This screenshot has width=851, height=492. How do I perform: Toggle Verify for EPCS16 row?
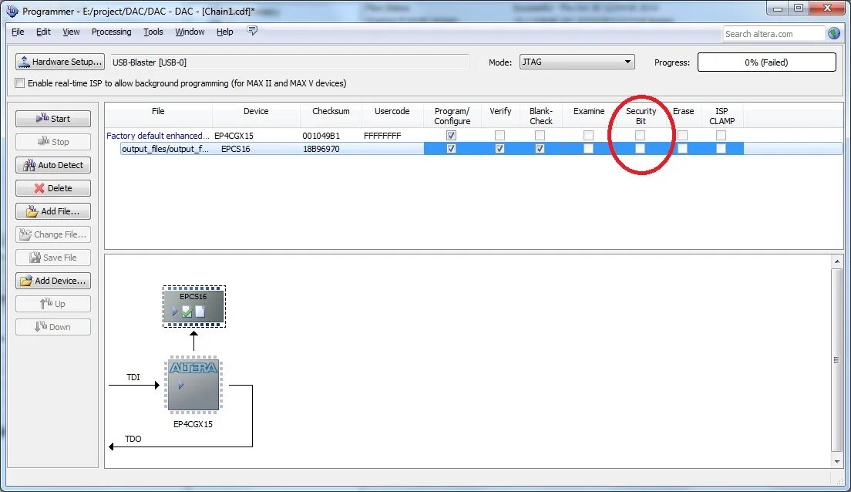[499, 148]
